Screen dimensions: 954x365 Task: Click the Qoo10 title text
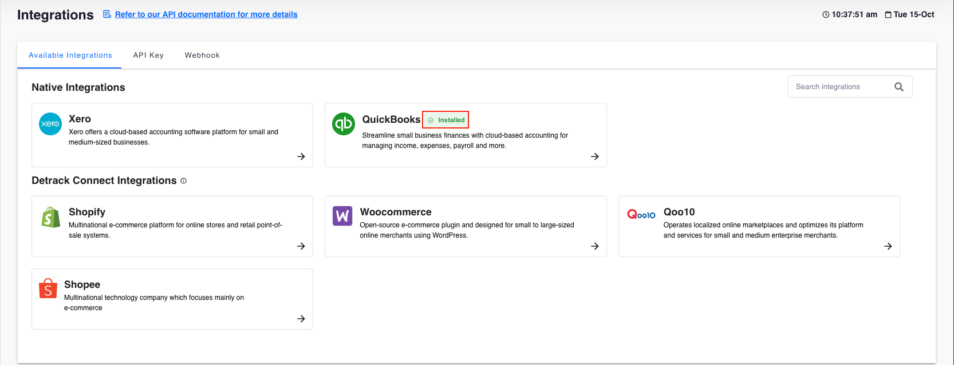point(679,212)
